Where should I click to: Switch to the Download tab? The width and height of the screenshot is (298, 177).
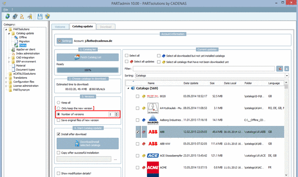pos(106,27)
